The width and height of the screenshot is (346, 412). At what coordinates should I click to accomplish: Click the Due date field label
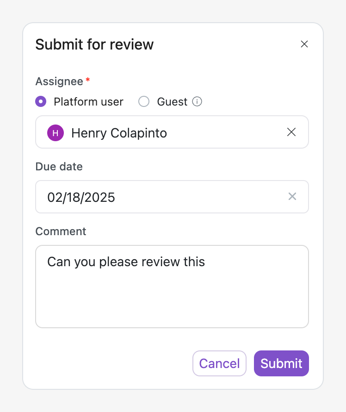[x=59, y=167]
